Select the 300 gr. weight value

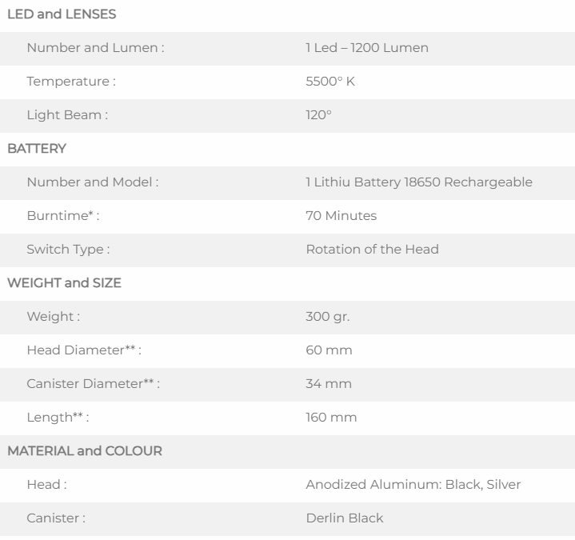tap(328, 317)
